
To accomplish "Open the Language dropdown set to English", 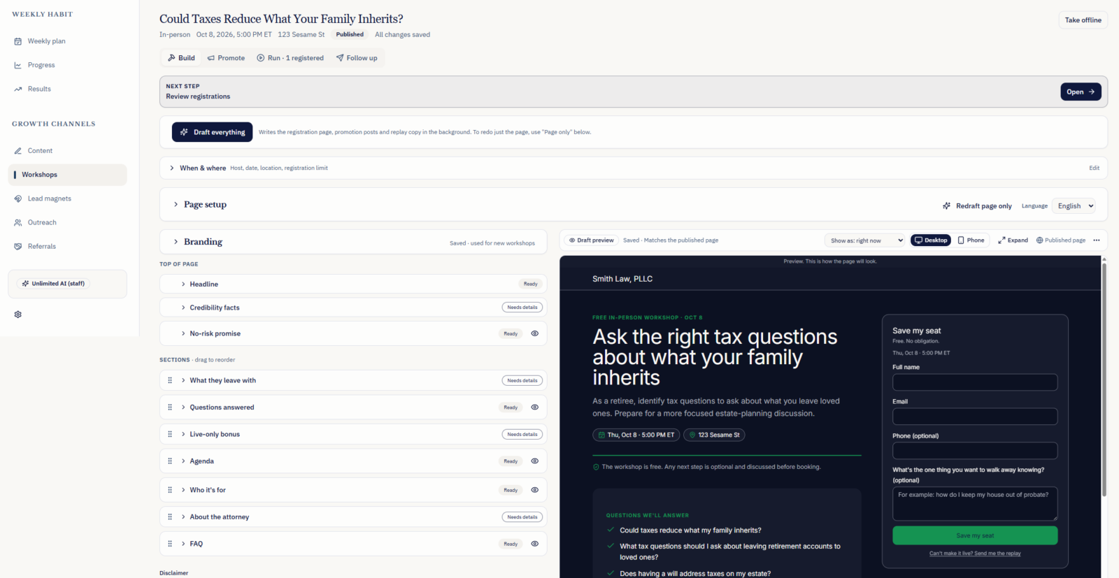I will coord(1074,206).
